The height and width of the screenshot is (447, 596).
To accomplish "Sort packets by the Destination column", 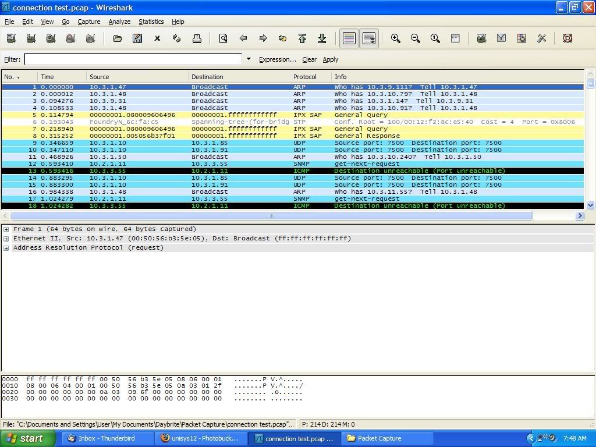I will click(x=239, y=77).
